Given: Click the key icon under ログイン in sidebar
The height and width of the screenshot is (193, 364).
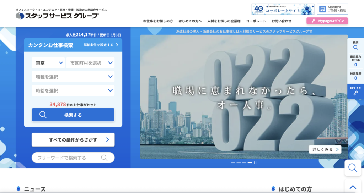Looking at the screenshot, I should (355, 94).
